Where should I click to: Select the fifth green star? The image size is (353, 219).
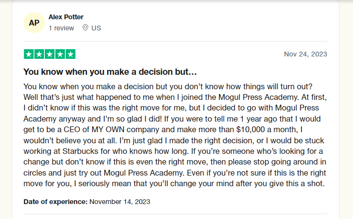[x=70, y=54]
